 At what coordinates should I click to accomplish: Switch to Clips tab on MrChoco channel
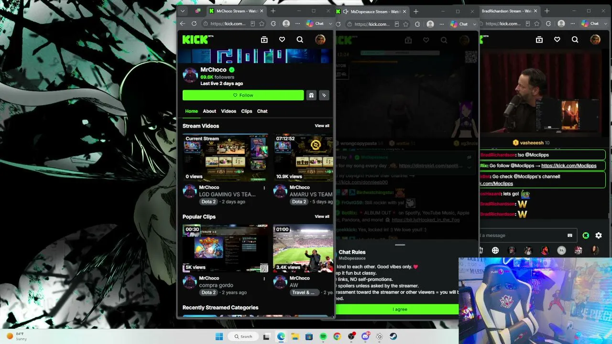[x=247, y=111]
